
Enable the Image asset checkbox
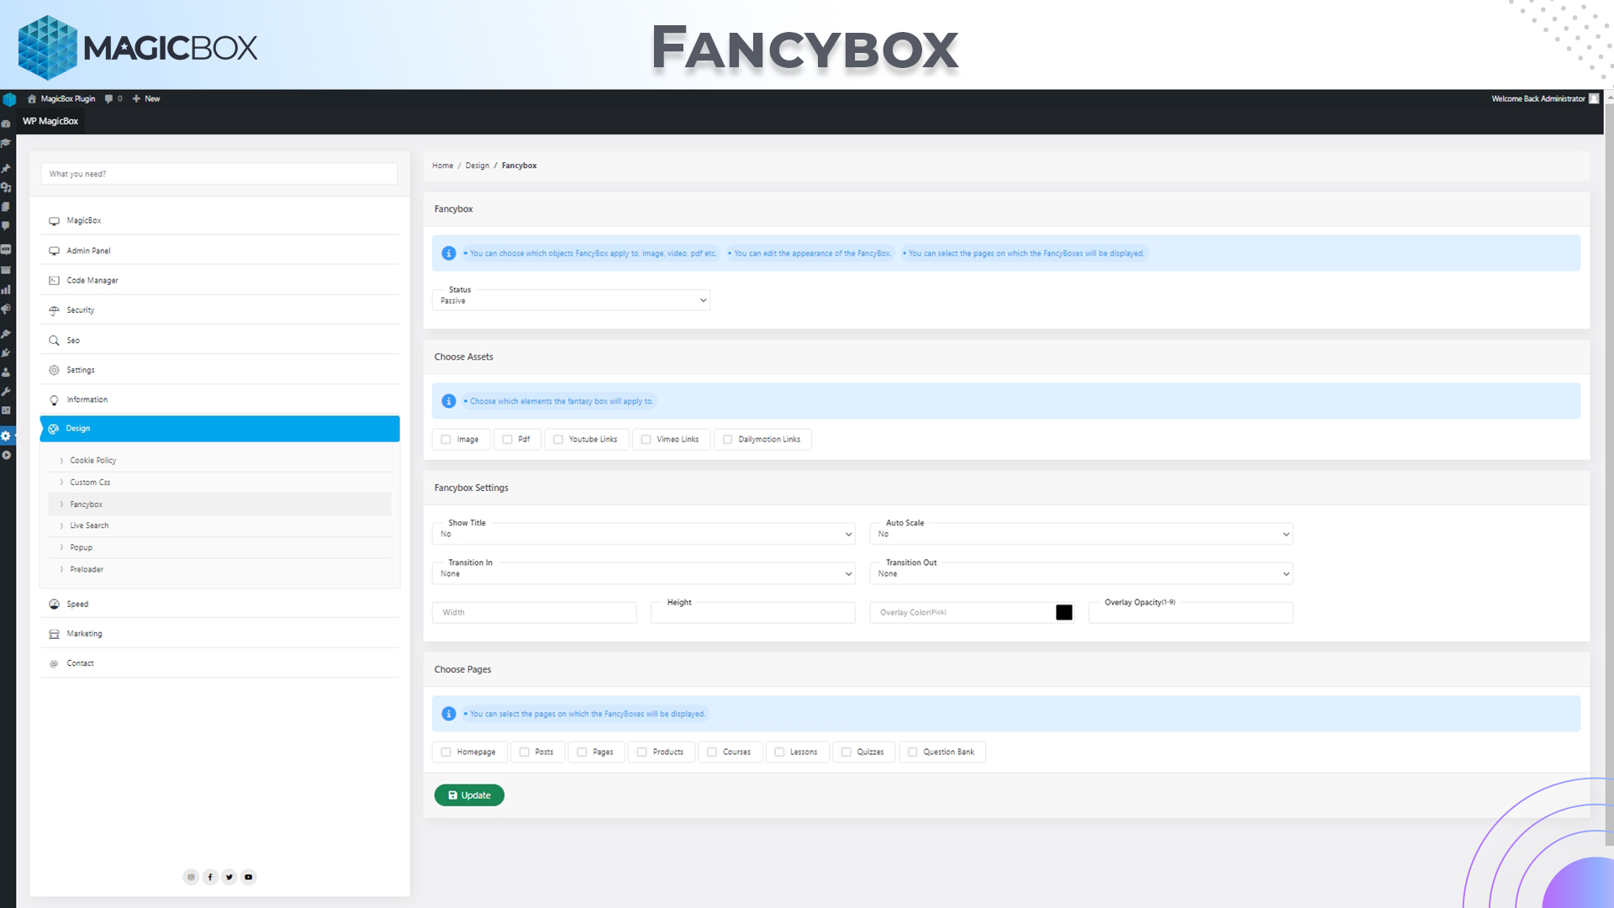pyautogui.click(x=446, y=440)
